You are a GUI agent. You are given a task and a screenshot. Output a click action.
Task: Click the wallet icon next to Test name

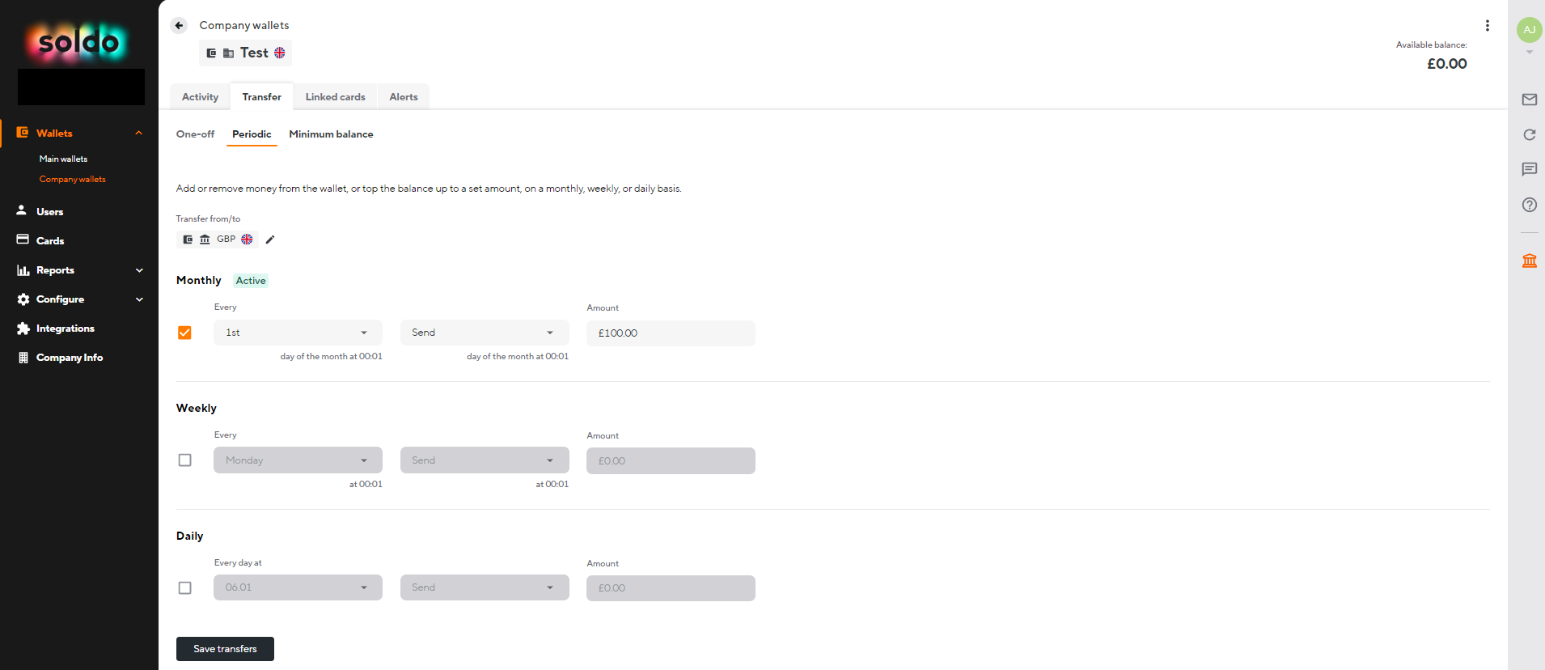pyautogui.click(x=211, y=53)
